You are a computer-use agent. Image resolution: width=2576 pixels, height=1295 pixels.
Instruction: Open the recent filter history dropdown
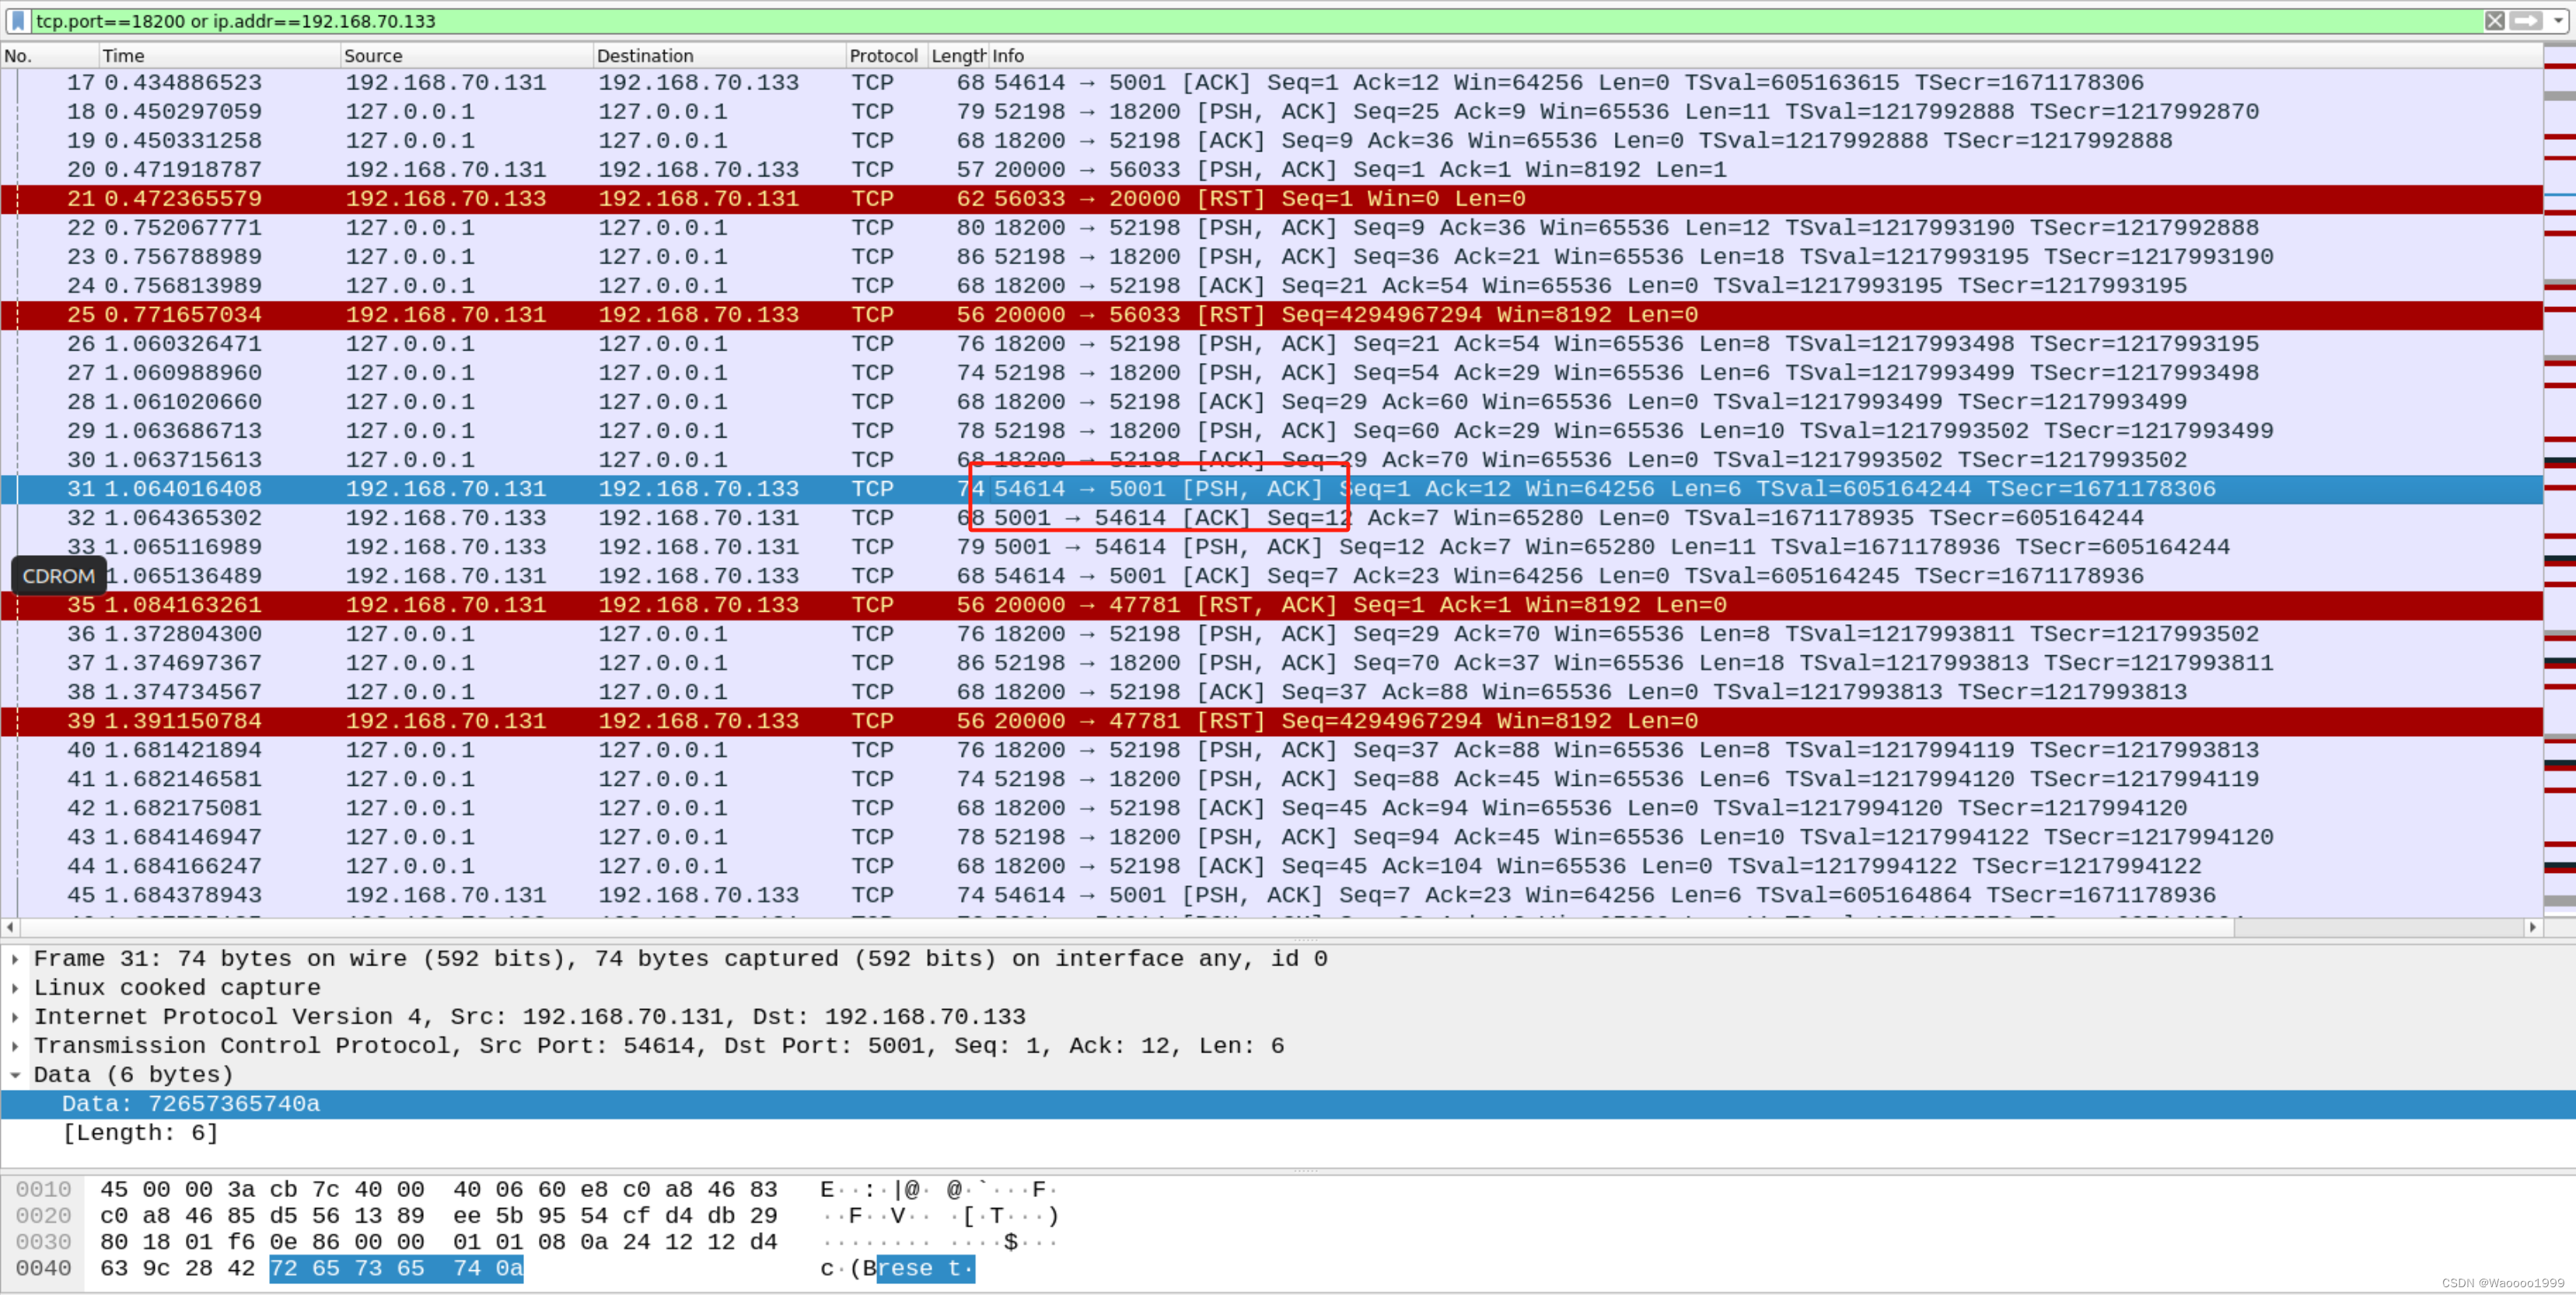pos(2558,21)
